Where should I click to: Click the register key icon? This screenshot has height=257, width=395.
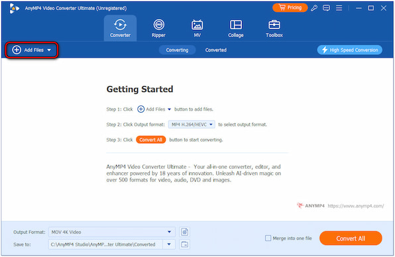tap(314, 9)
